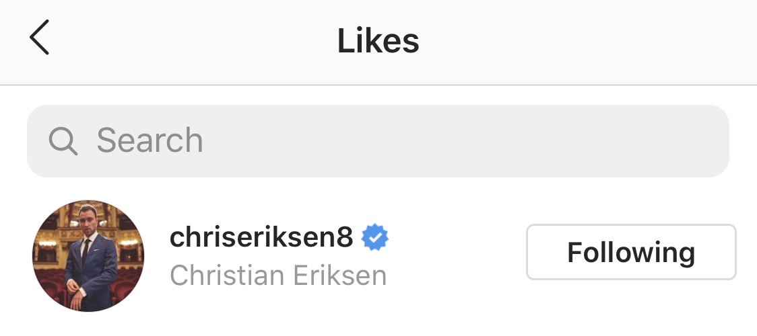Return to the post with back arrow
Viewport: 757px width, 336px height.
pyautogui.click(x=39, y=37)
